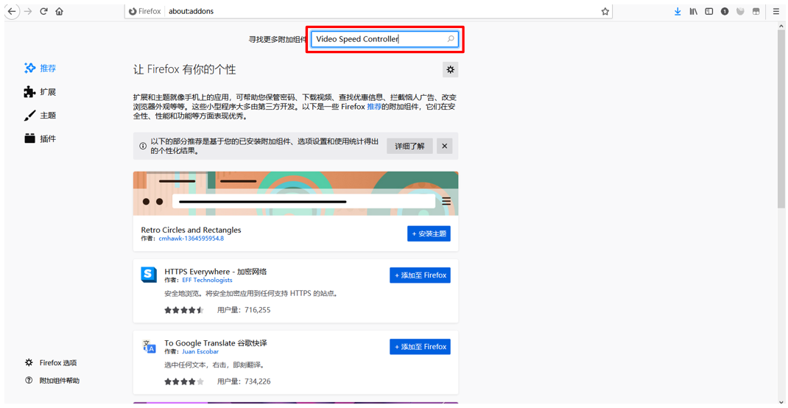The height and width of the screenshot is (408, 788).
Task: Open the Juan Escobar author link
Action: click(x=200, y=352)
